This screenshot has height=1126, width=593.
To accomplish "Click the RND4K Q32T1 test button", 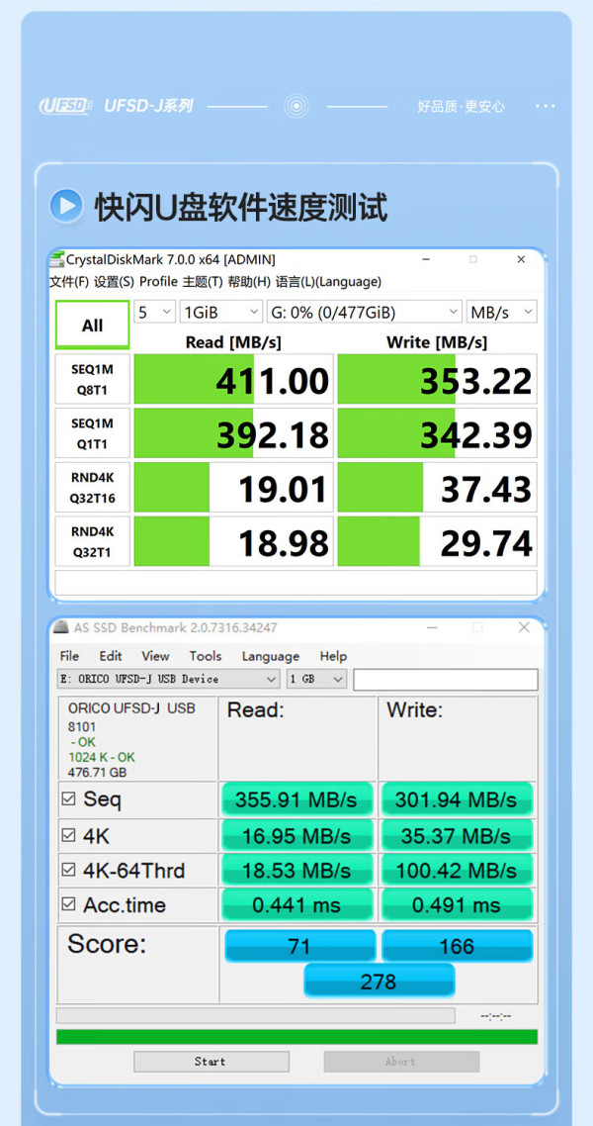I will (93, 541).
